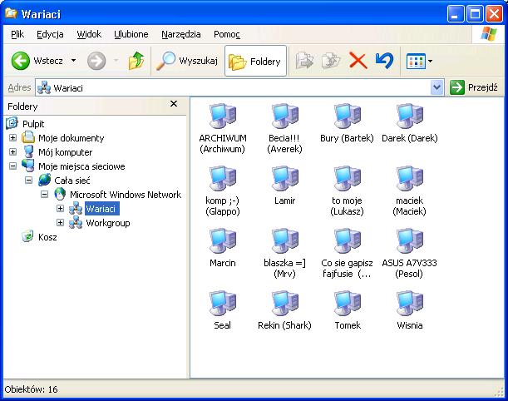Click the Przejdź go button
The height and width of the screenshot is (401, 508).
[x=474, y=87]
